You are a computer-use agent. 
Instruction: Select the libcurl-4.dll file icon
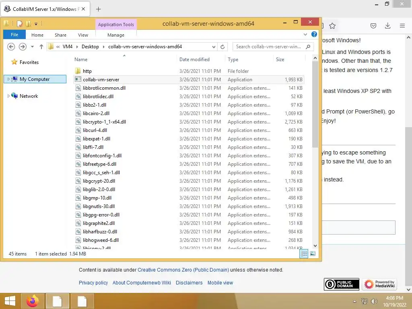coord(78,130)
